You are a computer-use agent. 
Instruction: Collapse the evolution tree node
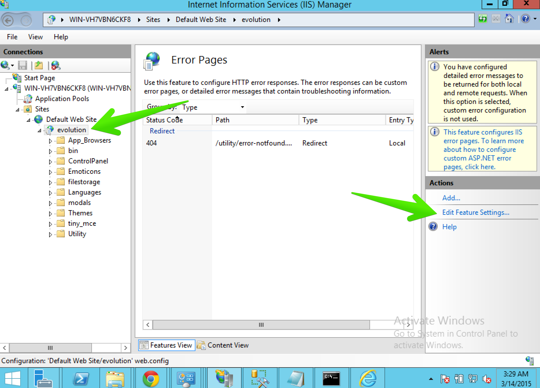coord(40,130)
